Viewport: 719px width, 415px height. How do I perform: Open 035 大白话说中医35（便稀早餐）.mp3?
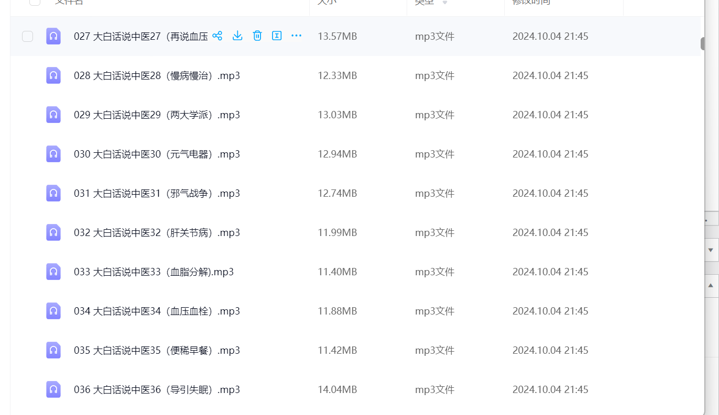pyautogui.click(x=157, y=350)
